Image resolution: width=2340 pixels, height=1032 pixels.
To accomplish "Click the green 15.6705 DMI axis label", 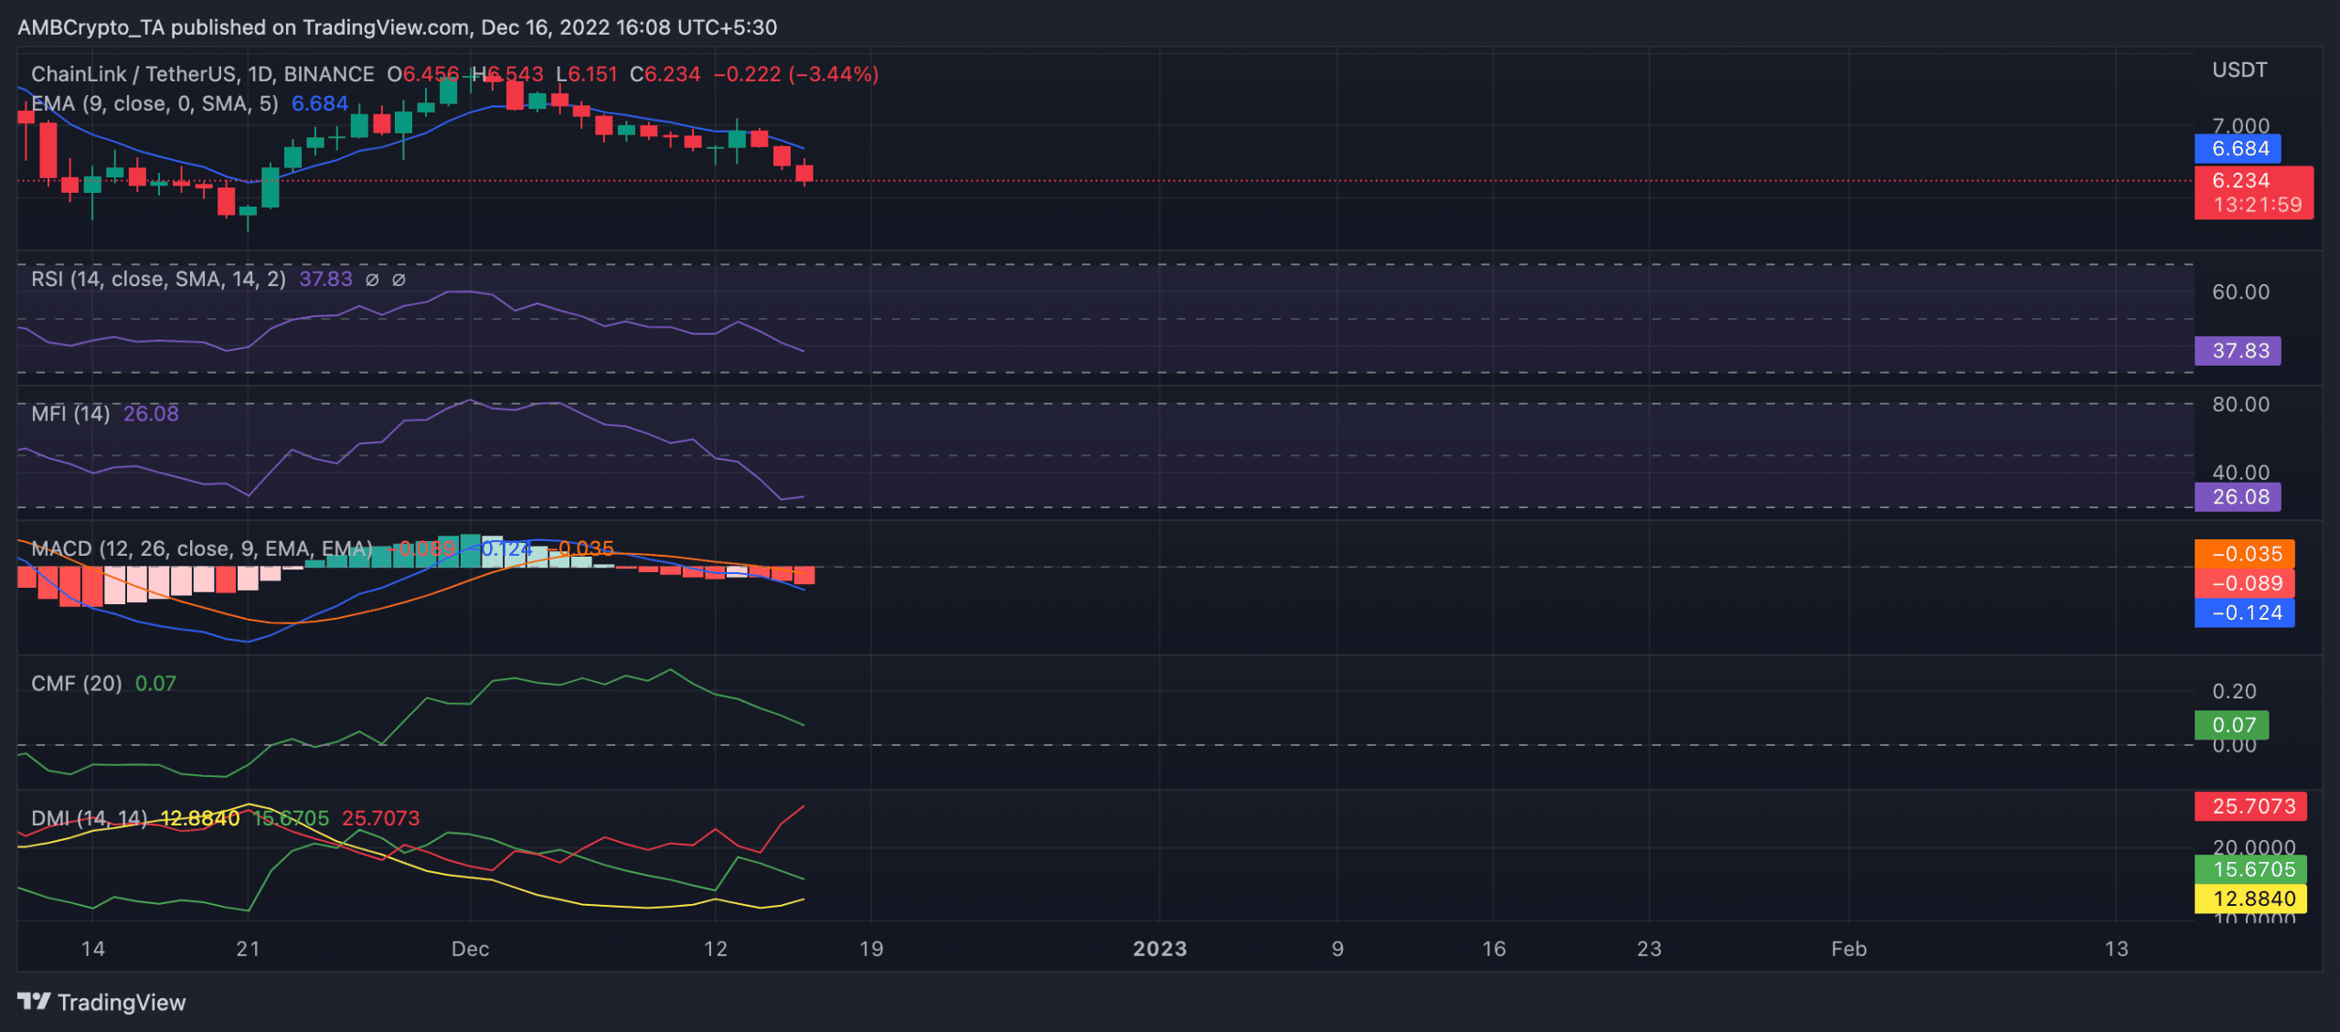I will click(x=2250, y=868).
